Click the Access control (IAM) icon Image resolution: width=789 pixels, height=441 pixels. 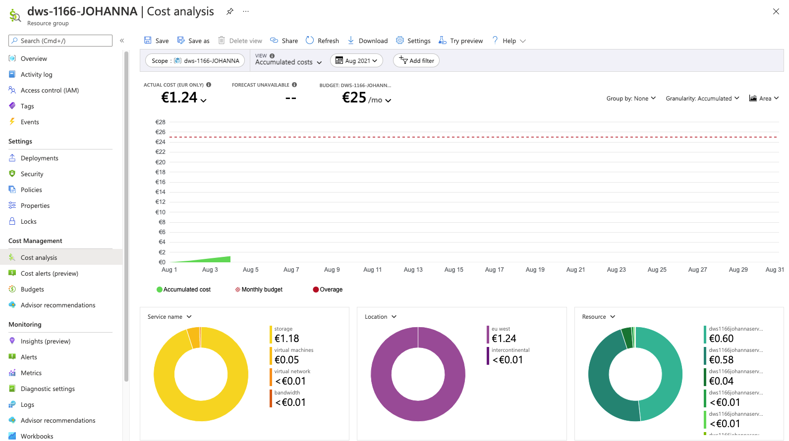(12, 90)
